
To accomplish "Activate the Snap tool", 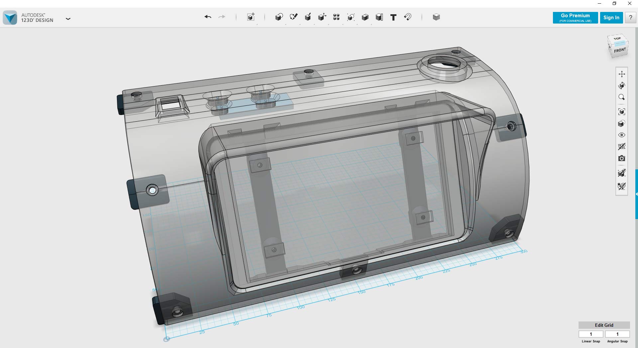I will tap(408, 17).
